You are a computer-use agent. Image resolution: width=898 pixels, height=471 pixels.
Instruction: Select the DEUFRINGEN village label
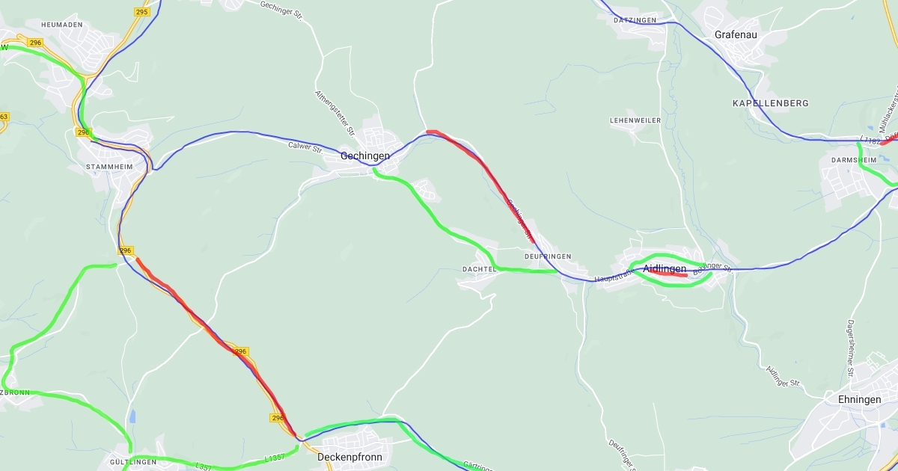548,256
